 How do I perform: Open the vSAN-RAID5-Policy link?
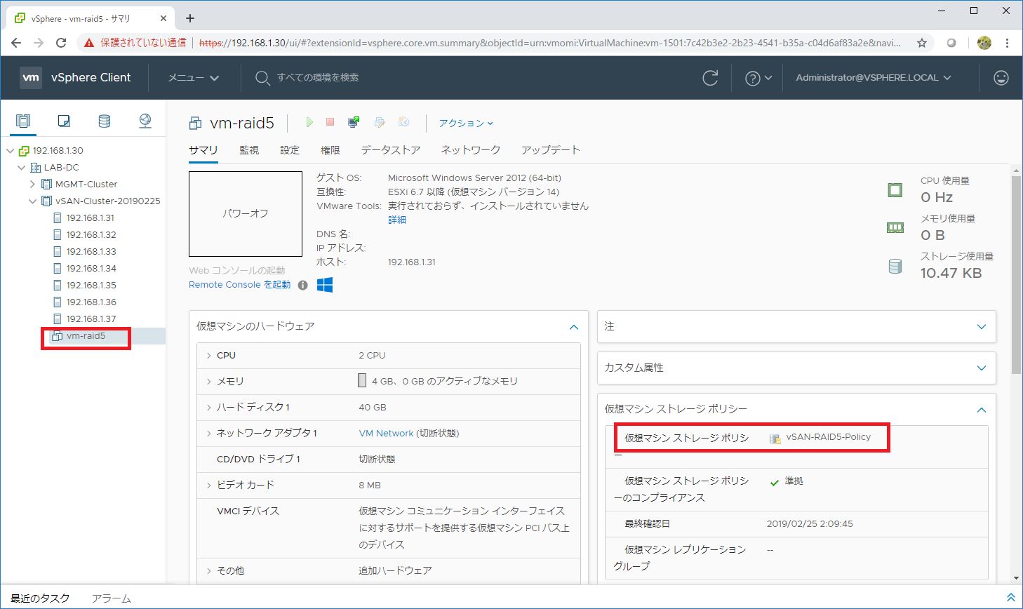click(828, 437)
